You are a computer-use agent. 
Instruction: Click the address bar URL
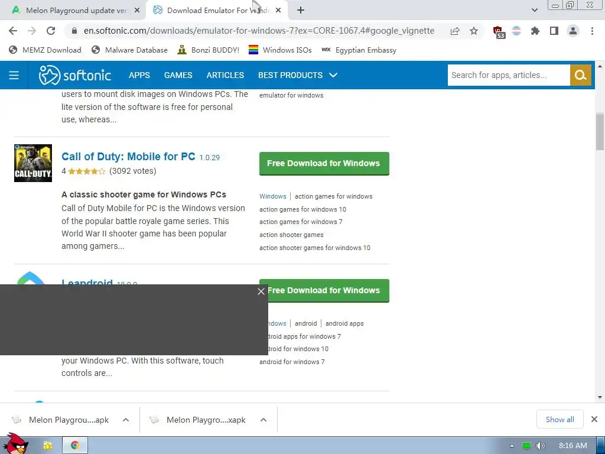click(259, 31)
